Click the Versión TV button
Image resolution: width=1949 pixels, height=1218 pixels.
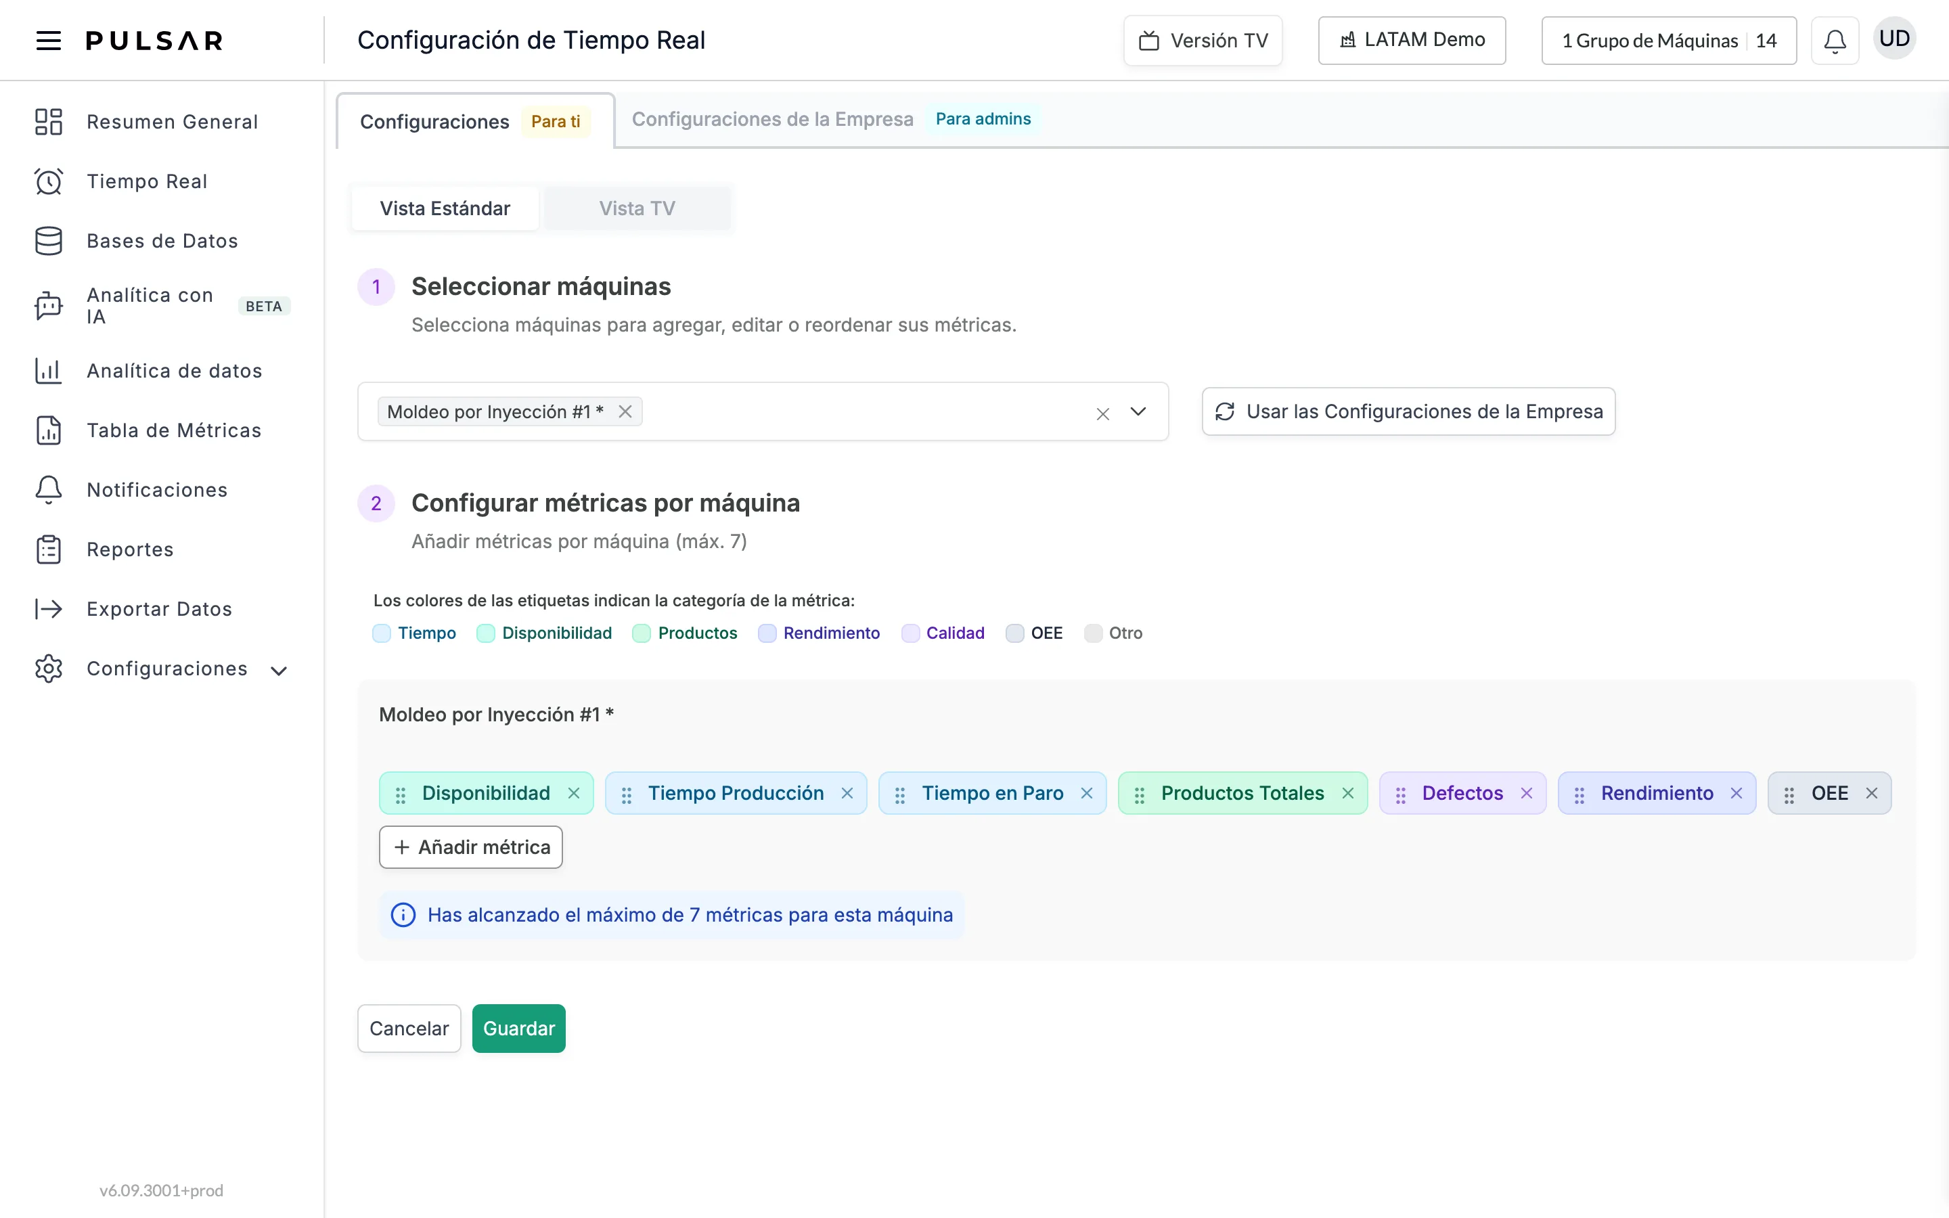coord(1203,41)
